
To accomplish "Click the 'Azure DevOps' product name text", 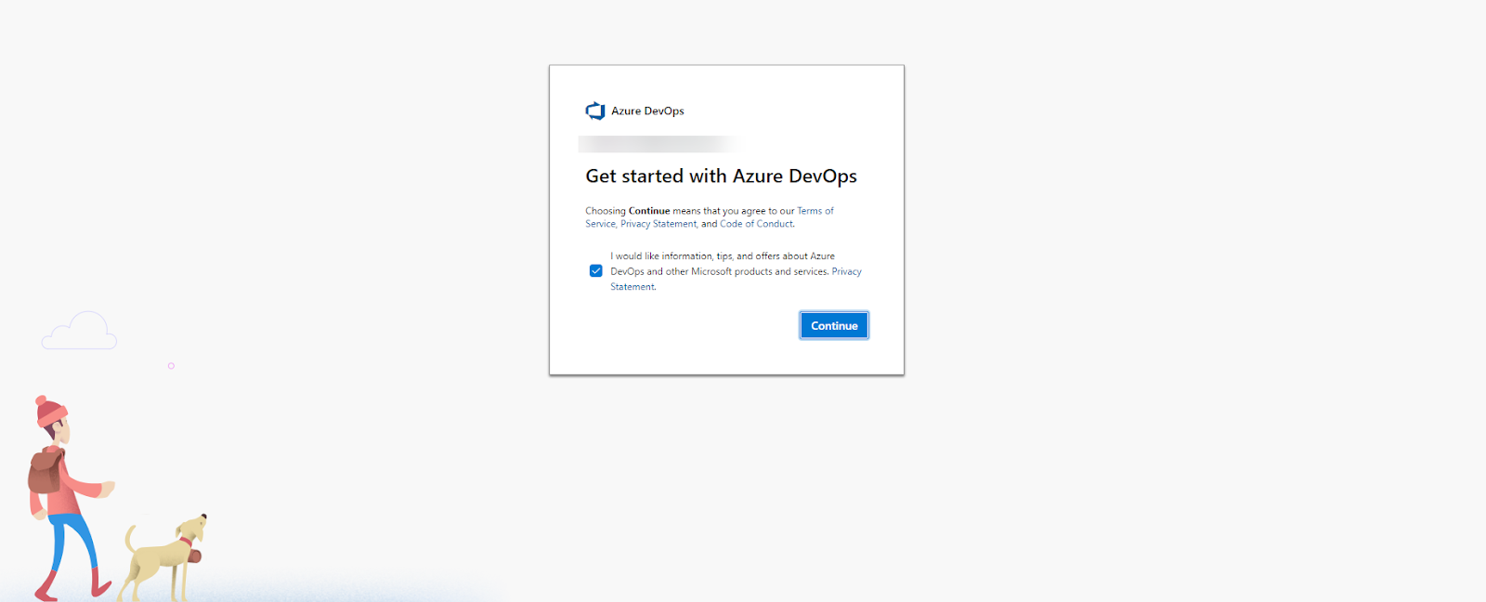I will (x=647, y=111).
